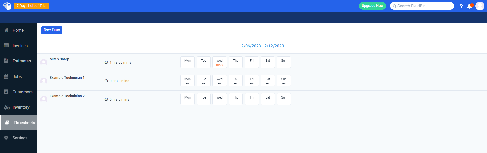The height and width of the screenshot is (153, 487).
Task: Open Mitch Sharp's Wed 01:30 entry
Action: coord(220,62)
